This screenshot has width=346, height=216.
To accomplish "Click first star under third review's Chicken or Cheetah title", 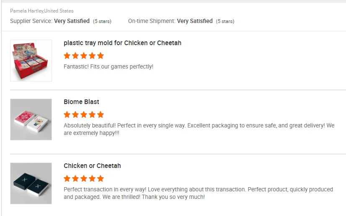I will 67,178.
